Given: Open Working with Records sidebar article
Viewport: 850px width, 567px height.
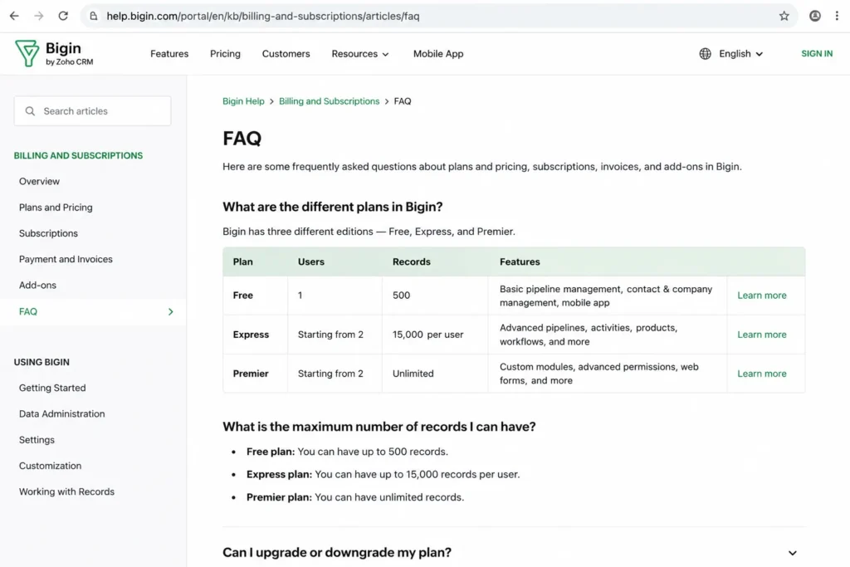Looking at the screenshot, I should (x=66, y=491).
